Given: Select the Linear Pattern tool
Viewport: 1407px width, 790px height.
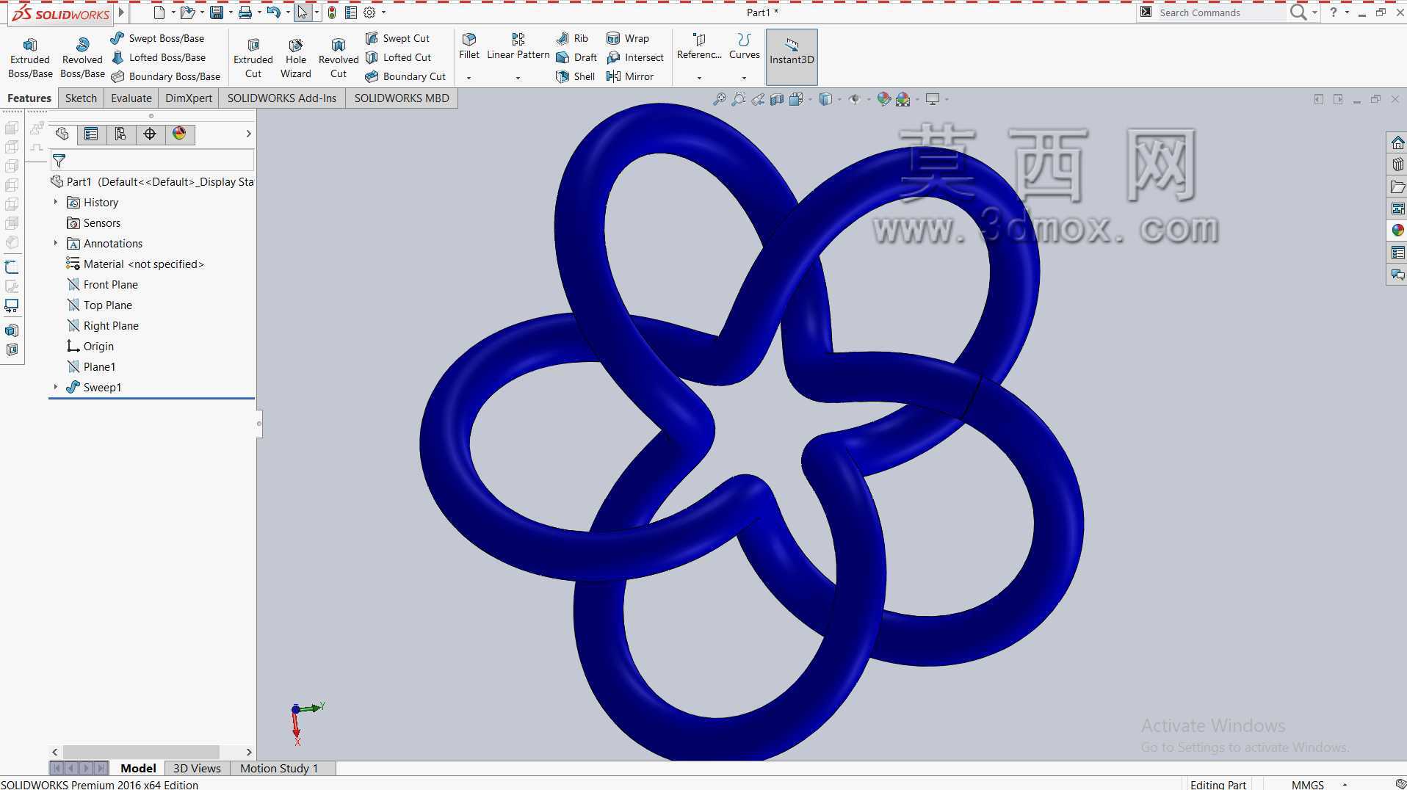Looking at the screenshot, I should pyautogui.click(x=518, y=46).
